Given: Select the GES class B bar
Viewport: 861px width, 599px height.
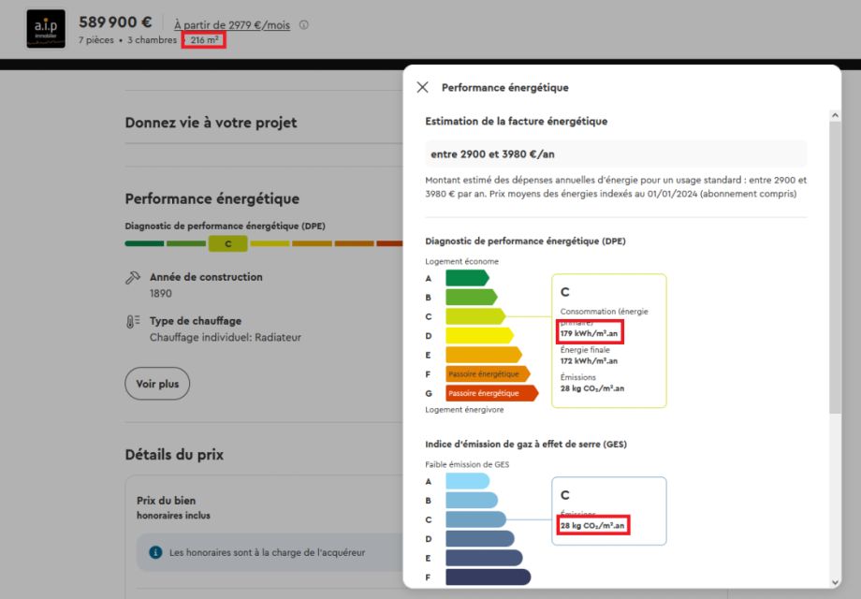Looking at the screenshot, I should point(472,501).
